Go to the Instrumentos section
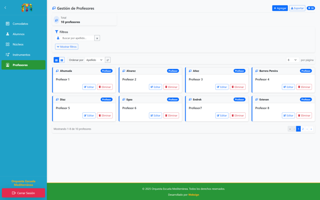320x200 pixels. tap(21, 54)
